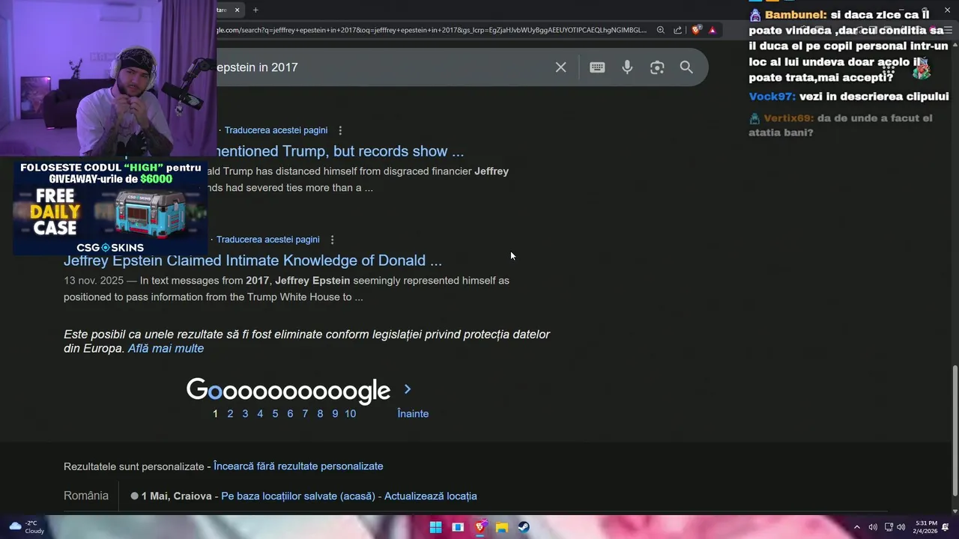Open Brave browser from the taskbar
This screenshot has width=959, height=539.
click(x=480, y=527)
